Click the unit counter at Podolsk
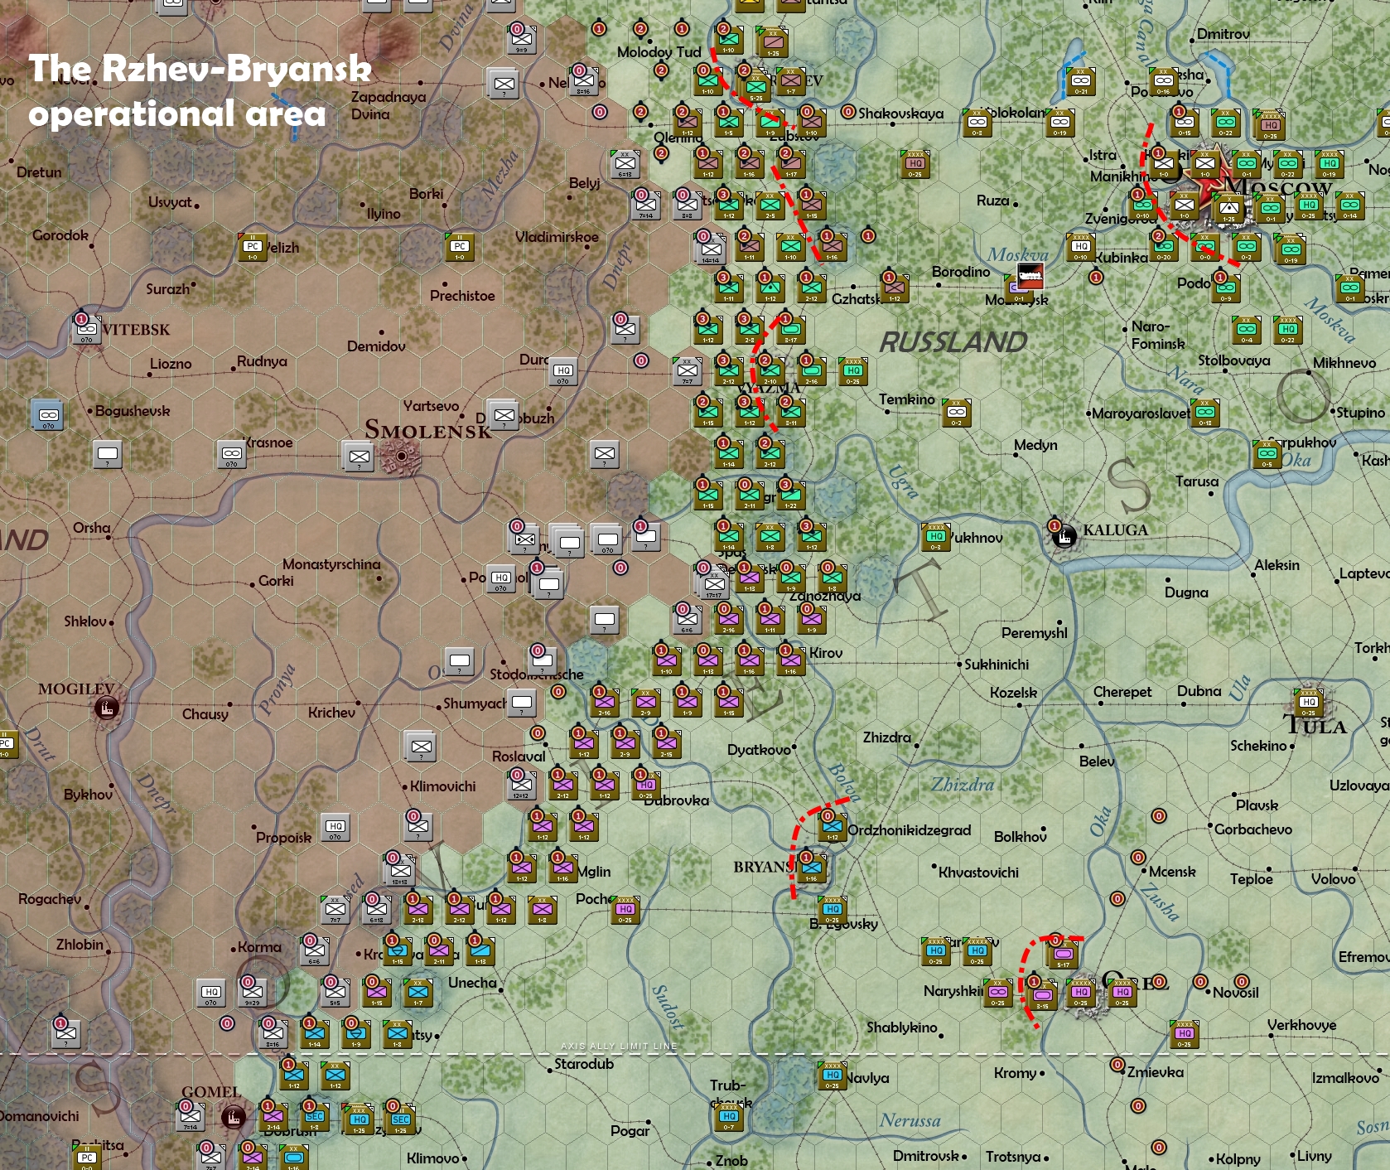This screenshot has height=1170, width=1390. click(x=1226, y=288)
